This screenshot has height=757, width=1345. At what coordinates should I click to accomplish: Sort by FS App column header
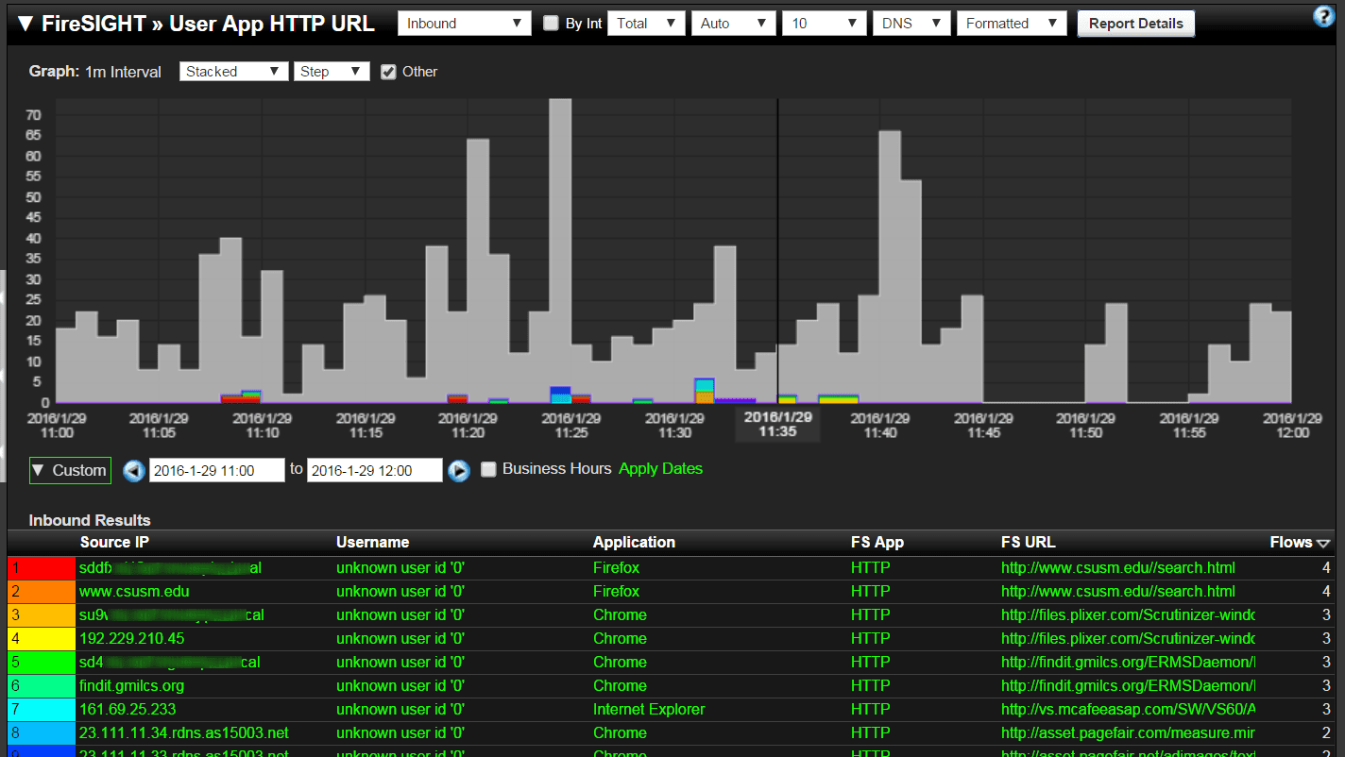point(877,543)
